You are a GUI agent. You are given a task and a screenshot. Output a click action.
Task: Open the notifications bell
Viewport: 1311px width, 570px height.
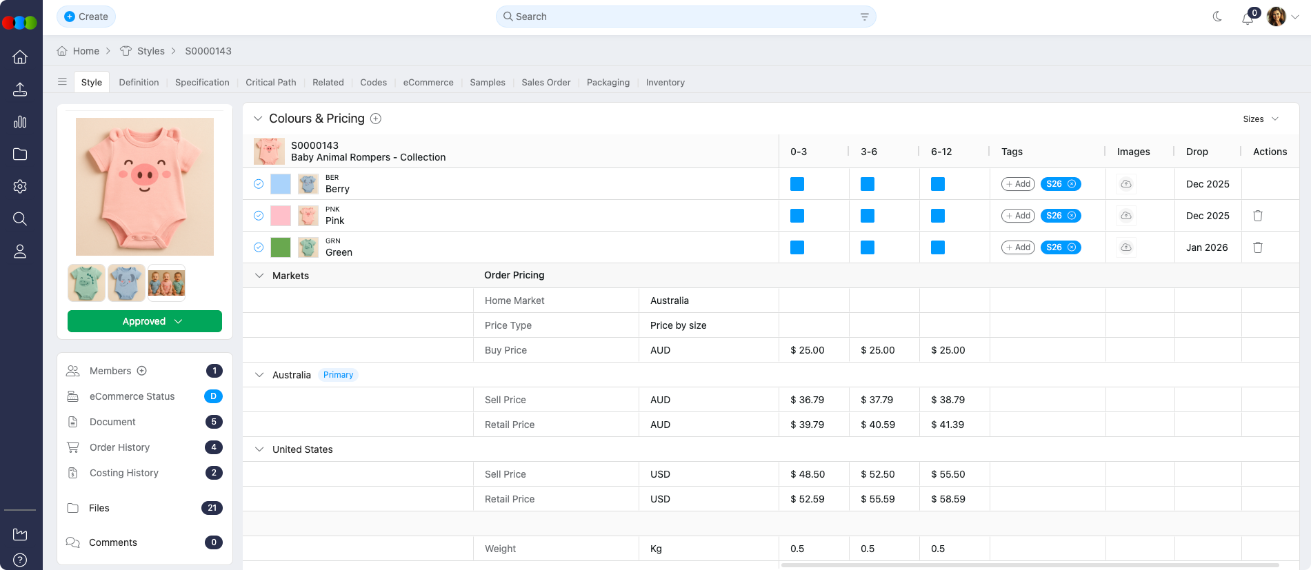[x=1247, y=19]
